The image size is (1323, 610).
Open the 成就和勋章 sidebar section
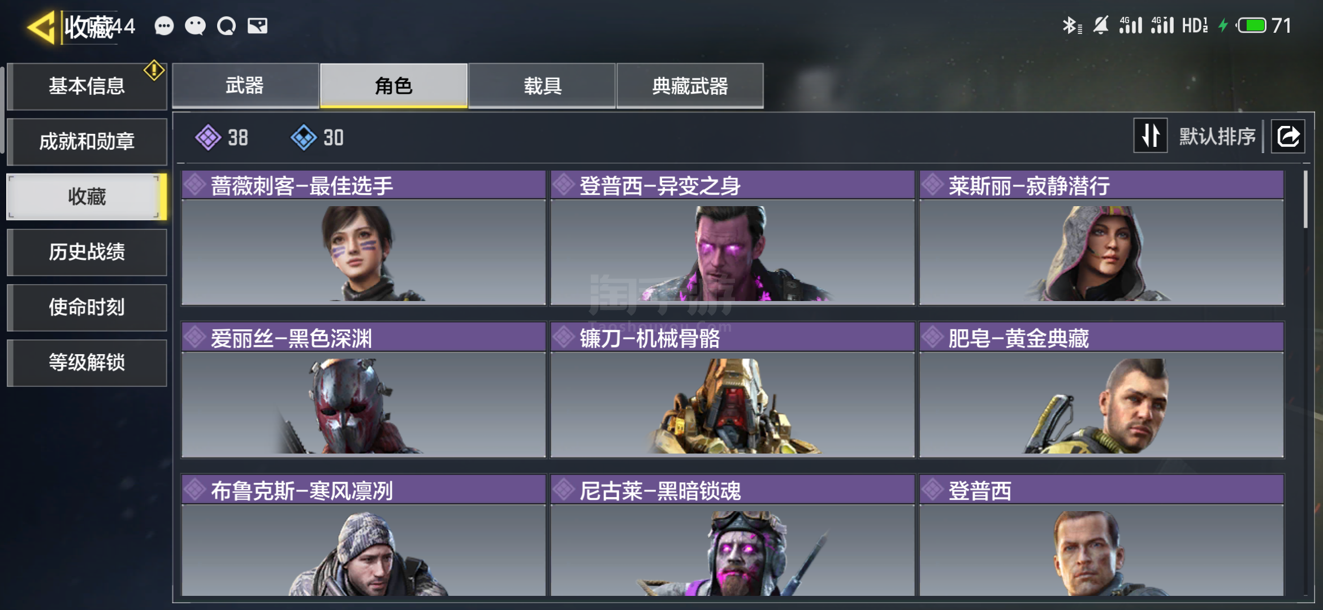coord(87,141)
